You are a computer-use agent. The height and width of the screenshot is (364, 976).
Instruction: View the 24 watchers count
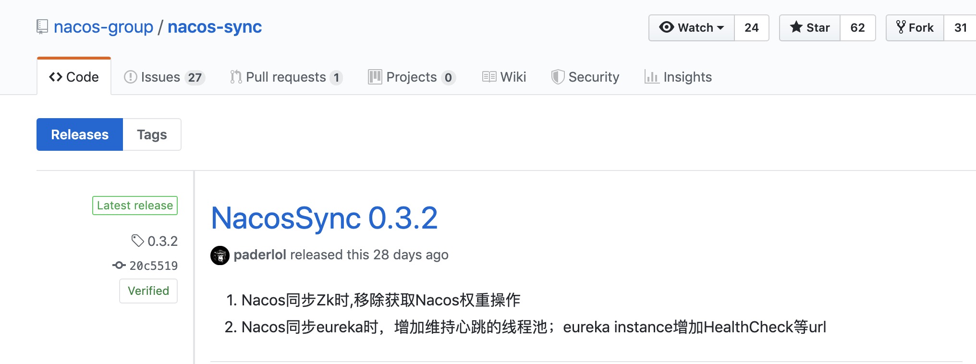(751, 28)
